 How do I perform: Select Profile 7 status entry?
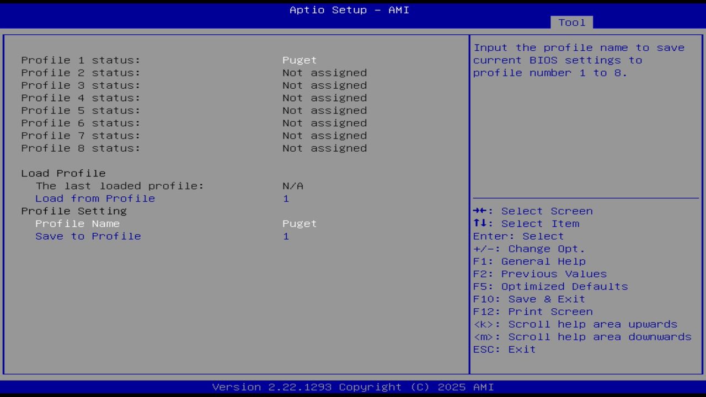[x=81, y=135]
